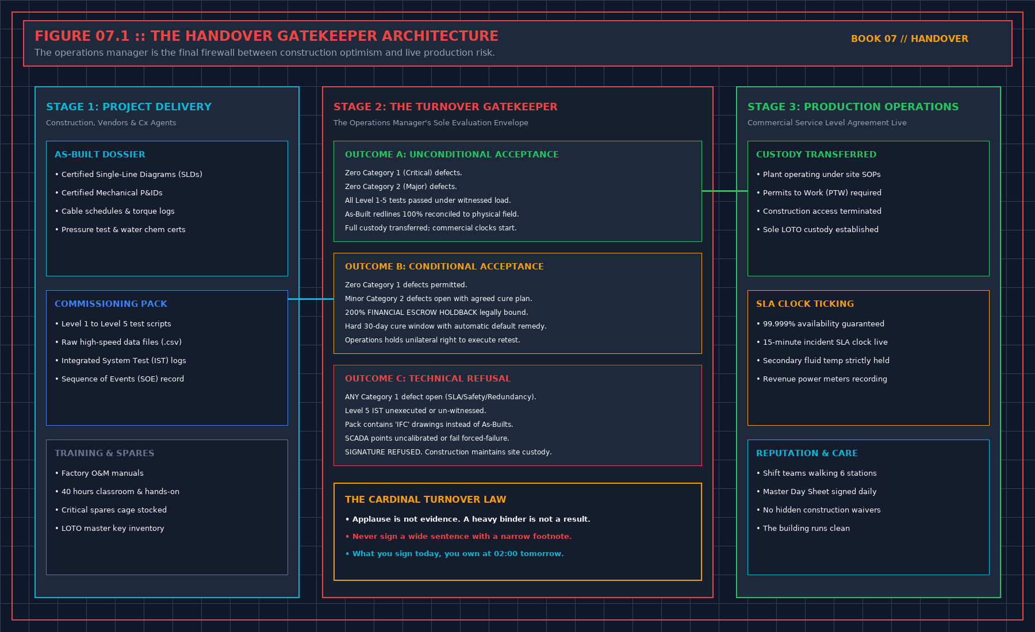Select Full custody transferred; commercial clocks start
Image resolution: width=1035 pixels, height=632 pixels.
[x=431, y=228]
